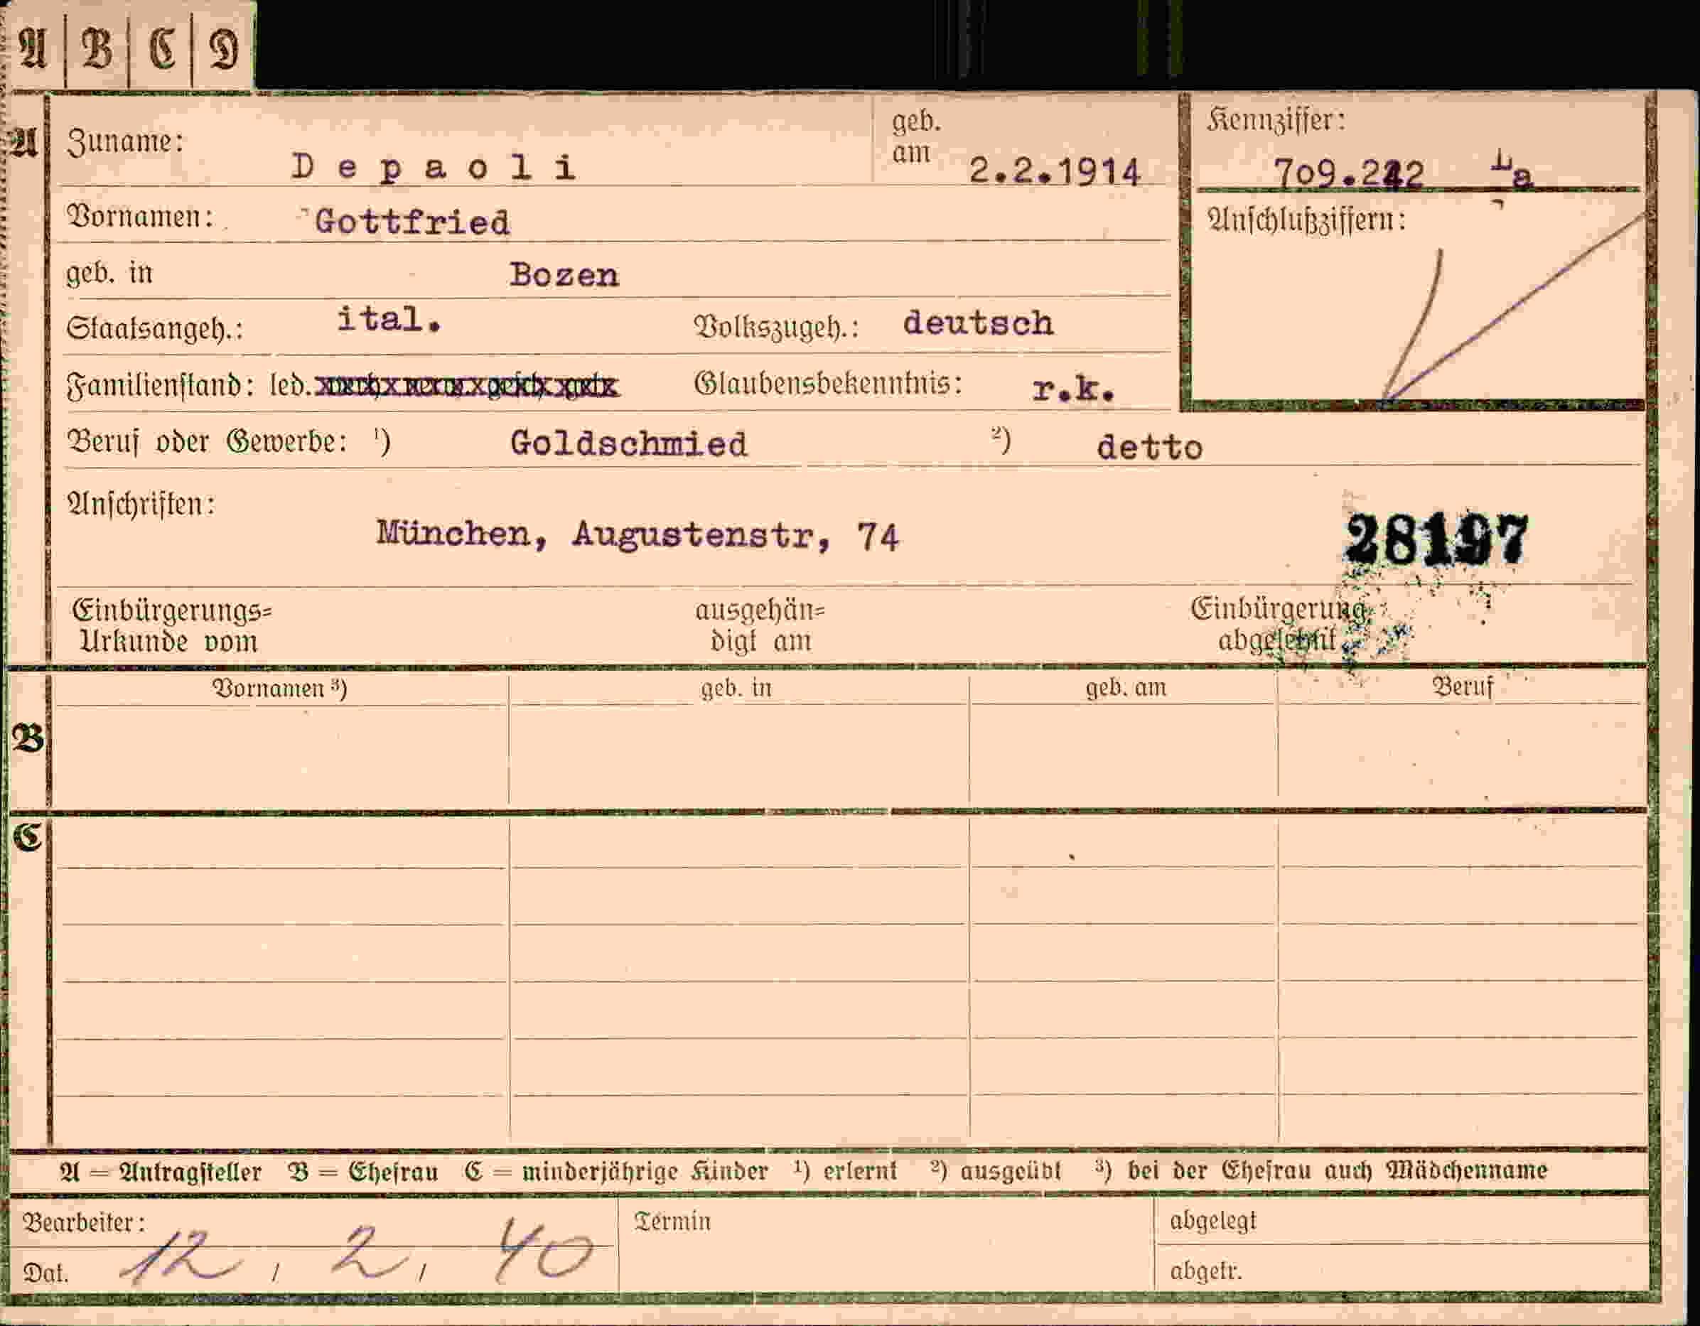Click the "geb. am" column header in section B

[x=1126, y=688]
